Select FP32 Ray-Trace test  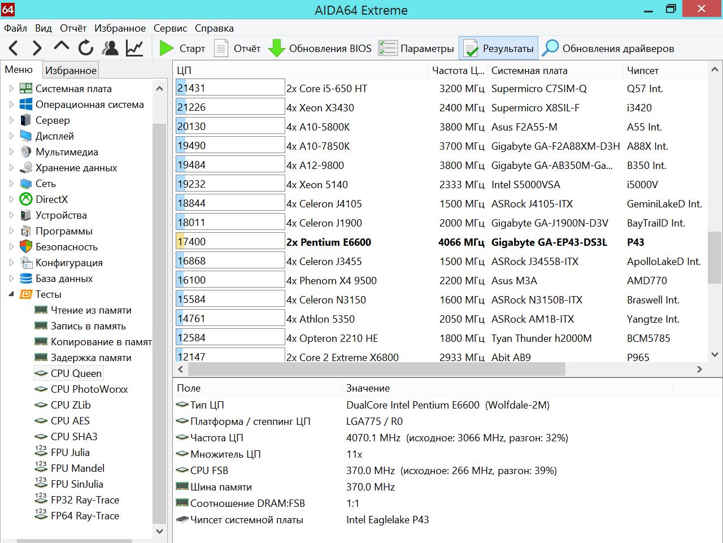click(x=85, y=500)
